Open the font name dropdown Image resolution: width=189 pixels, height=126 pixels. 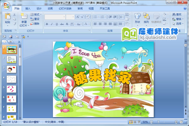click(x=64, y=17)
